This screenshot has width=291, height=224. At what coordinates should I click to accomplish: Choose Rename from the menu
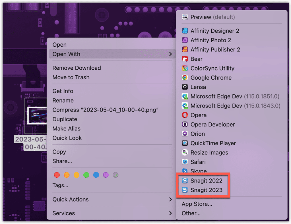point(63,101)
